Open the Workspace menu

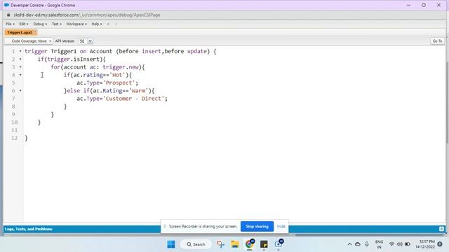pos(76,24)
